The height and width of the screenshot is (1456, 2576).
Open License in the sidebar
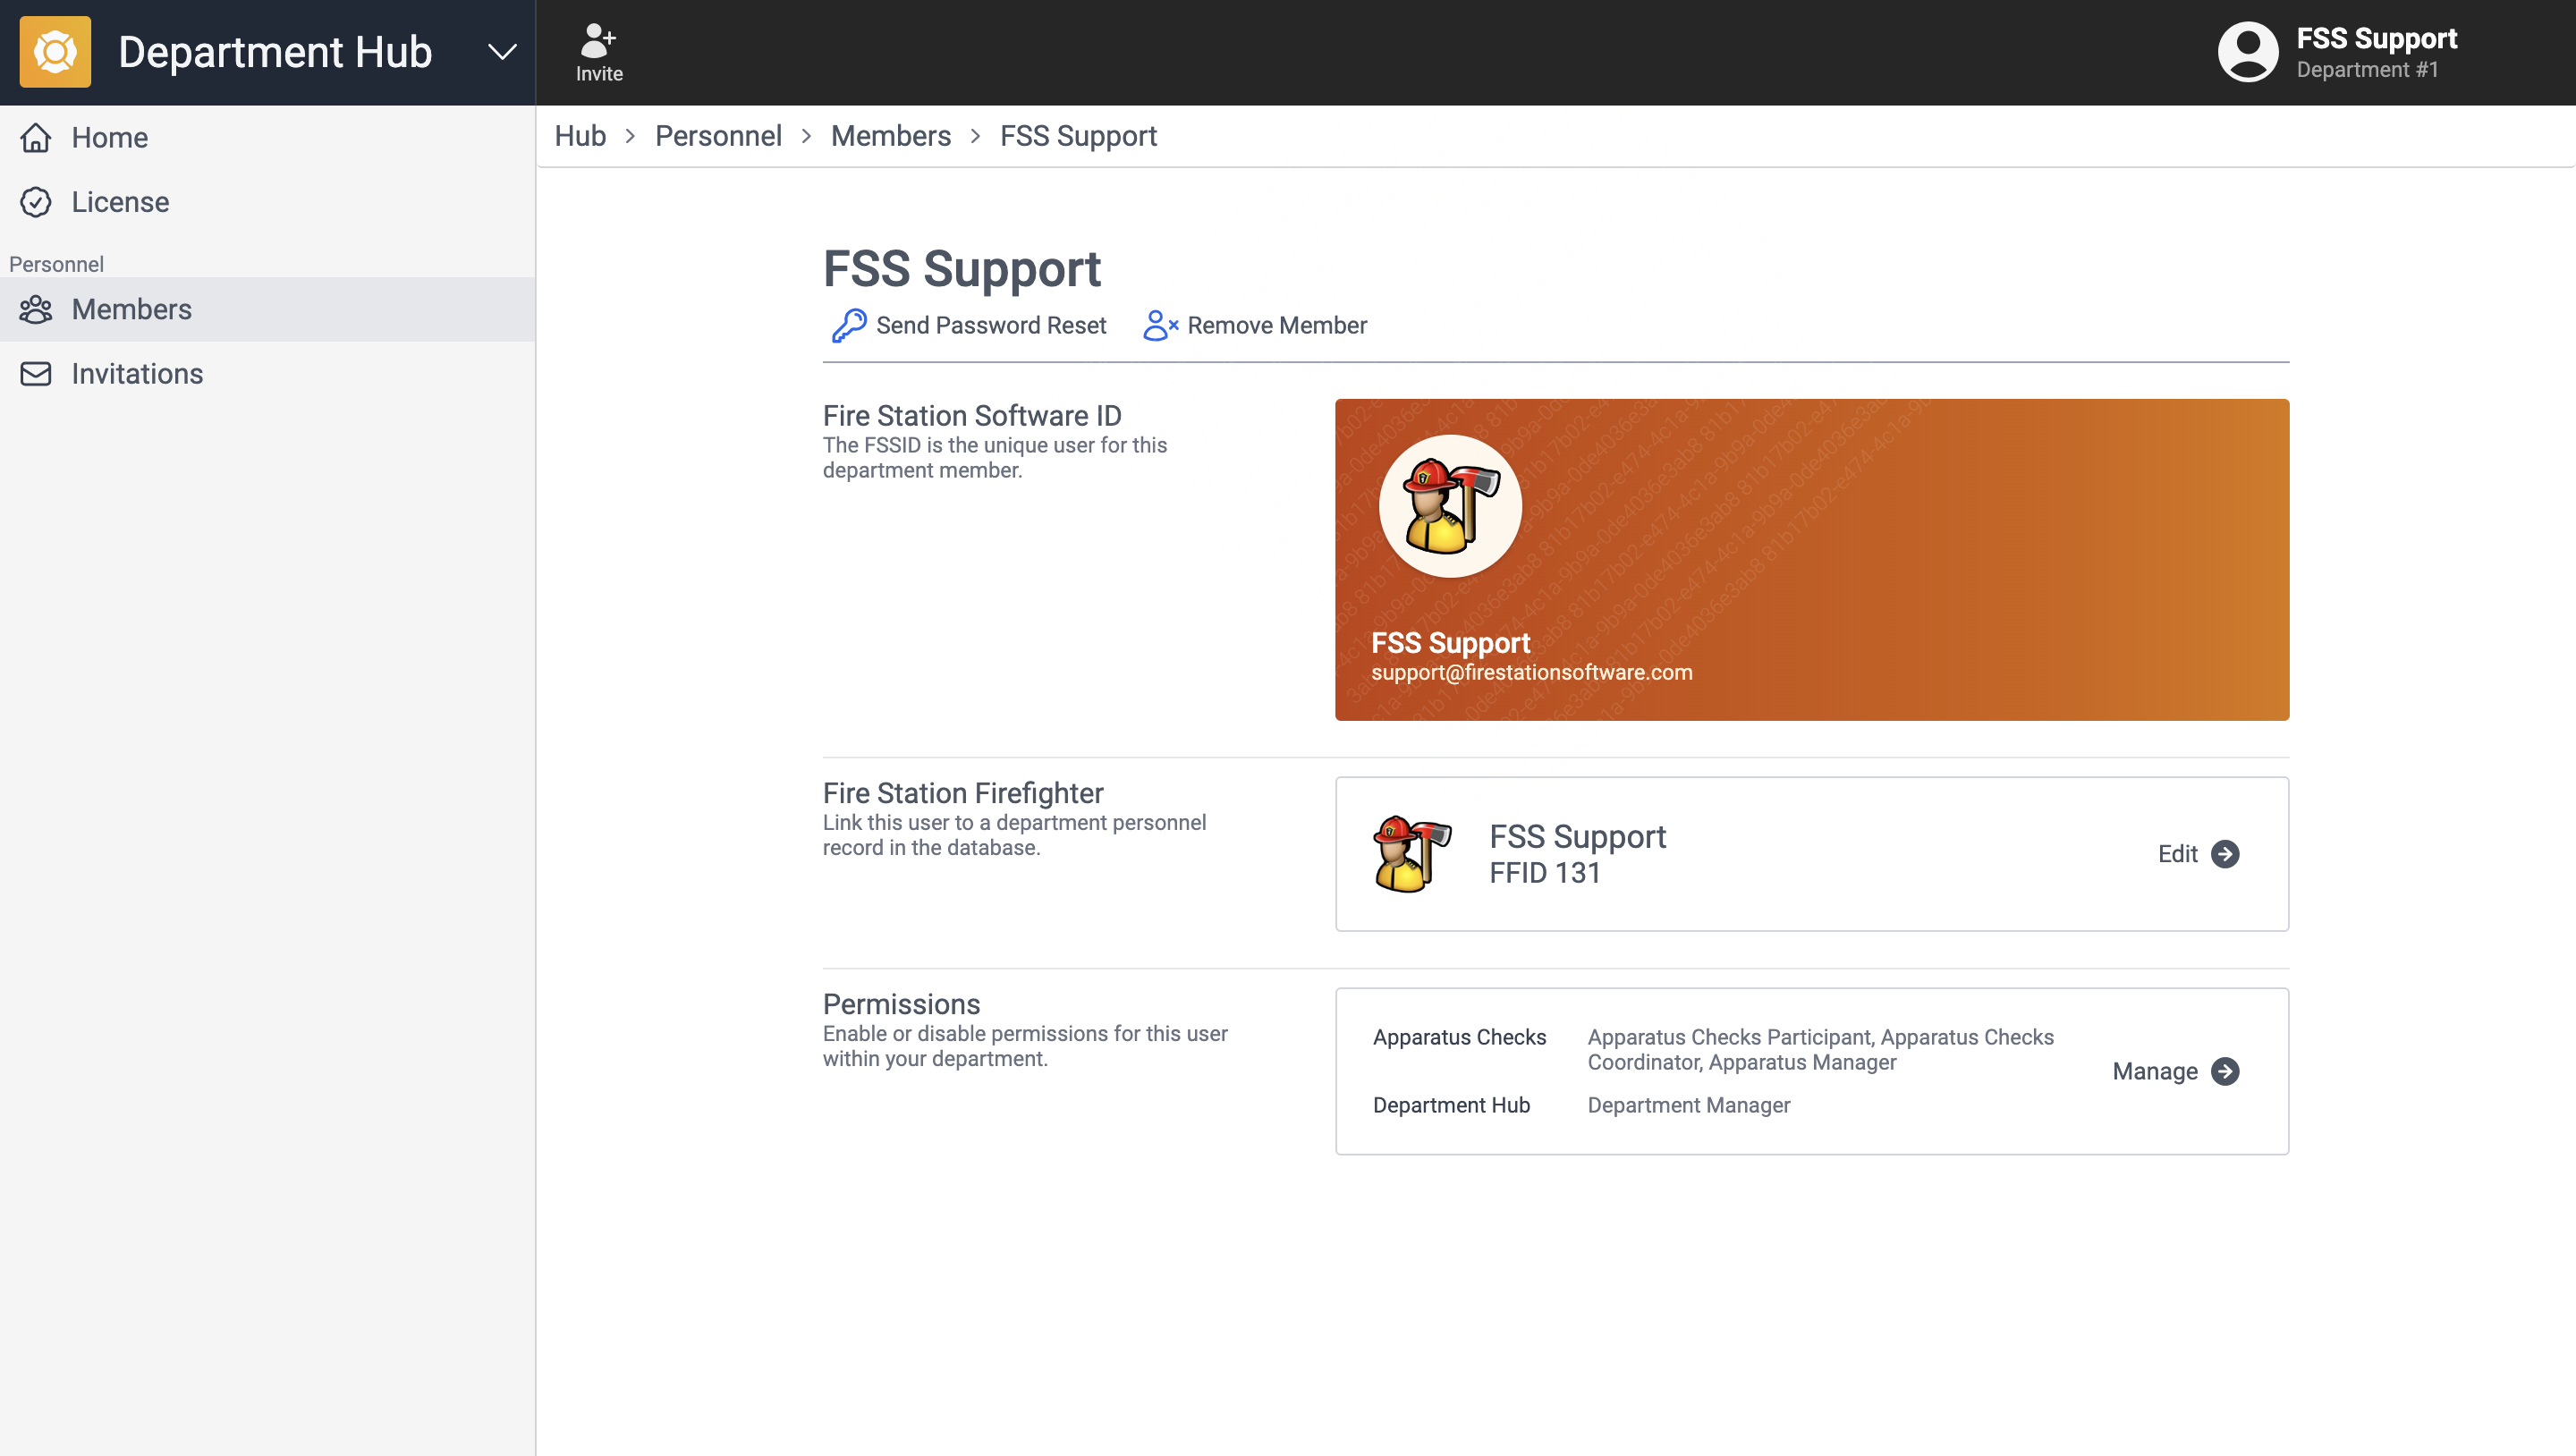pyautogui.click(x=120, y=202)
